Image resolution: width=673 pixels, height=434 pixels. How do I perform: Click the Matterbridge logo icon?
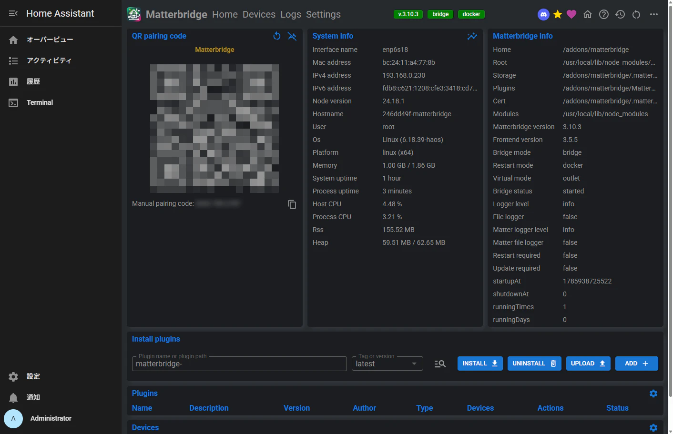click(x=134, y=14)
